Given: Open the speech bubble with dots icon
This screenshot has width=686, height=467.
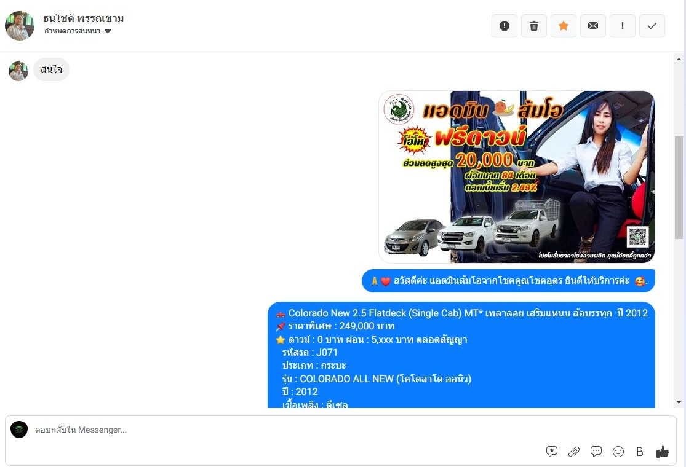Looking at the screenshot, I should [x=596, y=452].
